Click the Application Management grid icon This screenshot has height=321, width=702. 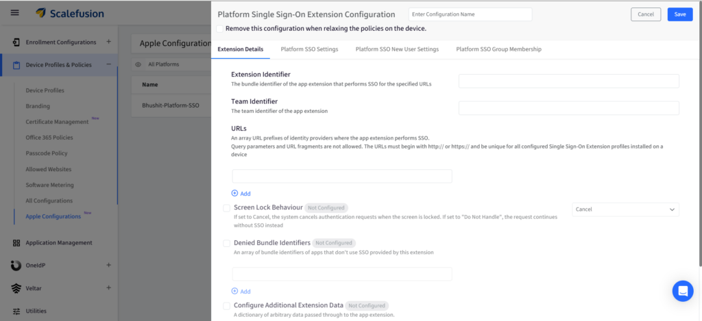point(16,242)
